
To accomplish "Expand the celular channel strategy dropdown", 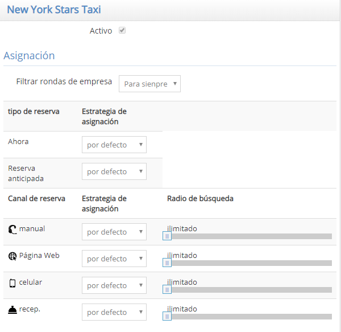I will 114,285.
